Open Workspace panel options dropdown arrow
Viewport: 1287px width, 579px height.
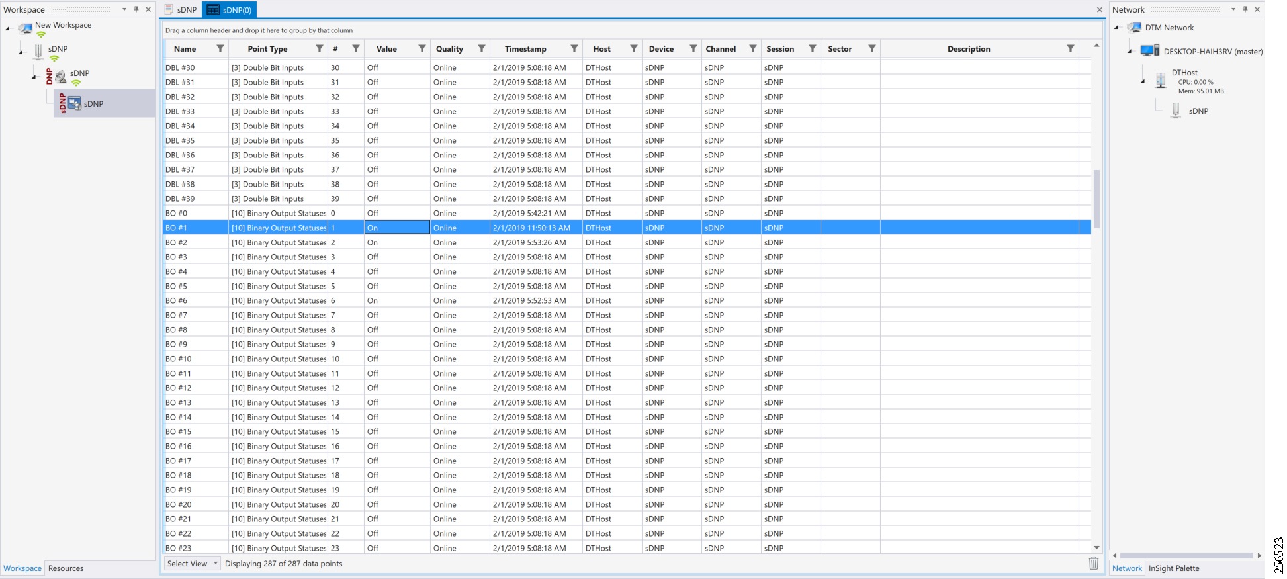pos(124,9)
